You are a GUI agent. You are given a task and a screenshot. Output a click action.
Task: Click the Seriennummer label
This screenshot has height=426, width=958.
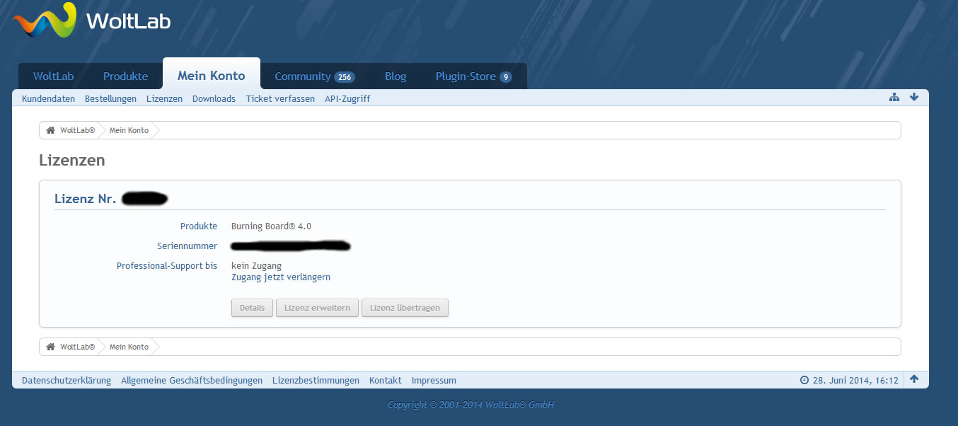pos(187,246)
